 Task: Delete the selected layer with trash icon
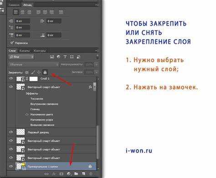point(91,174)
